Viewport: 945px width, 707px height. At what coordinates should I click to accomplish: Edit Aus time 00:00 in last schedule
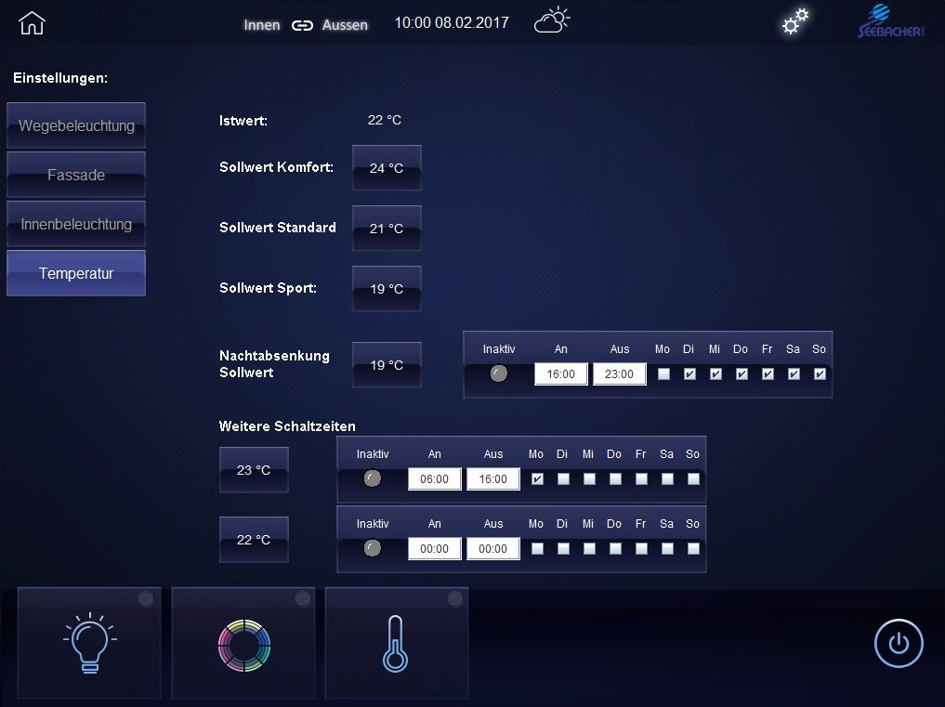492,548
